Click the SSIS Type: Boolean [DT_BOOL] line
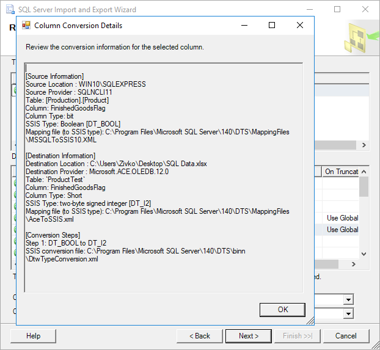 pyautogui.click(x=73, y=124)
